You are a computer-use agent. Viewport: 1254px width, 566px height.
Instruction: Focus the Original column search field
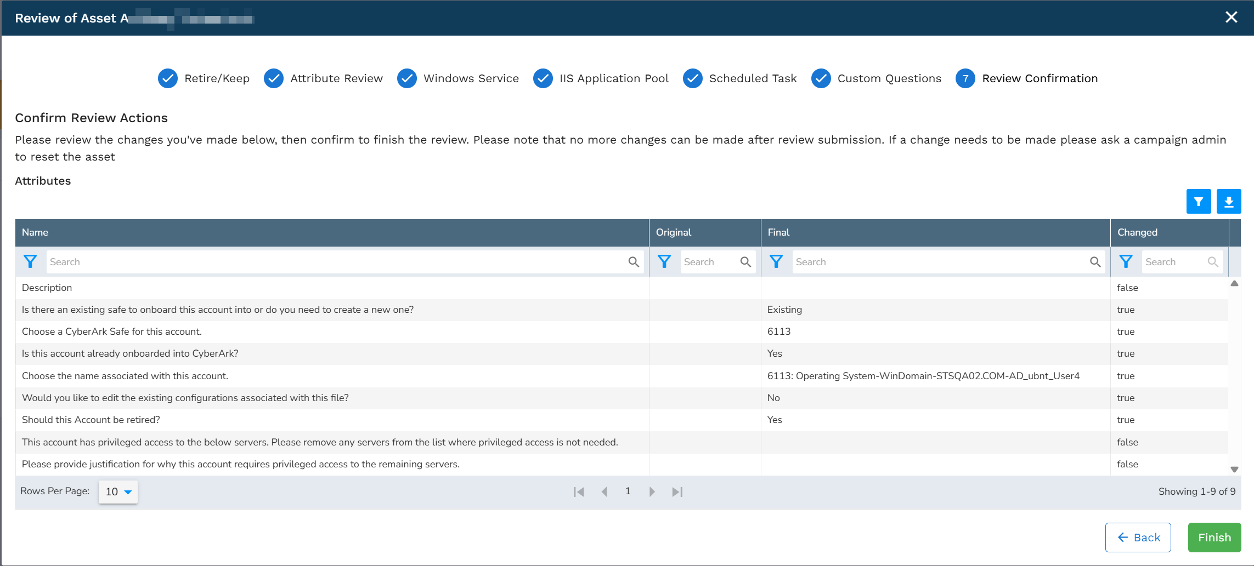tap(710, 262)
